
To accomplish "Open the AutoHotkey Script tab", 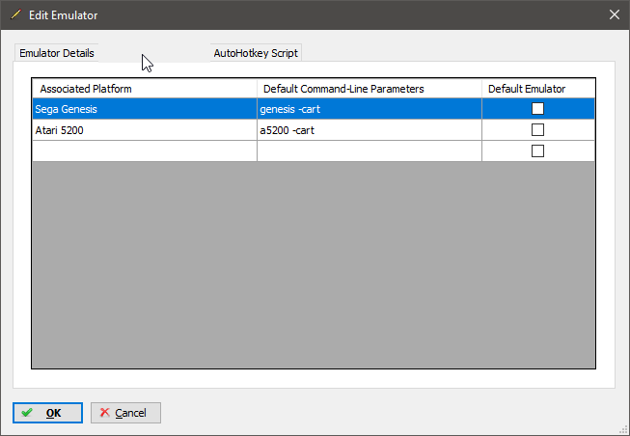I will [256, 53].
